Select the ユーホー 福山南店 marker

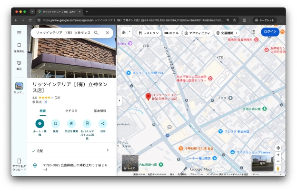tap(214, 158)
